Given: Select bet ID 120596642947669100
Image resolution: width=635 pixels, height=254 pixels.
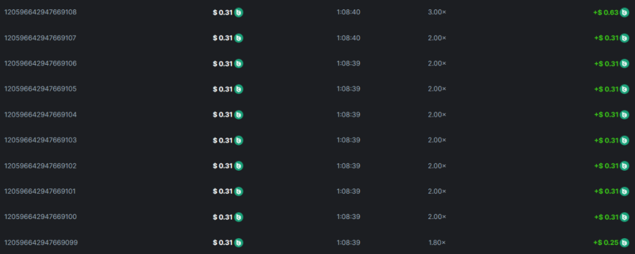Looking at the screenshot, I should pyautogui.click(x=41, y=217).
